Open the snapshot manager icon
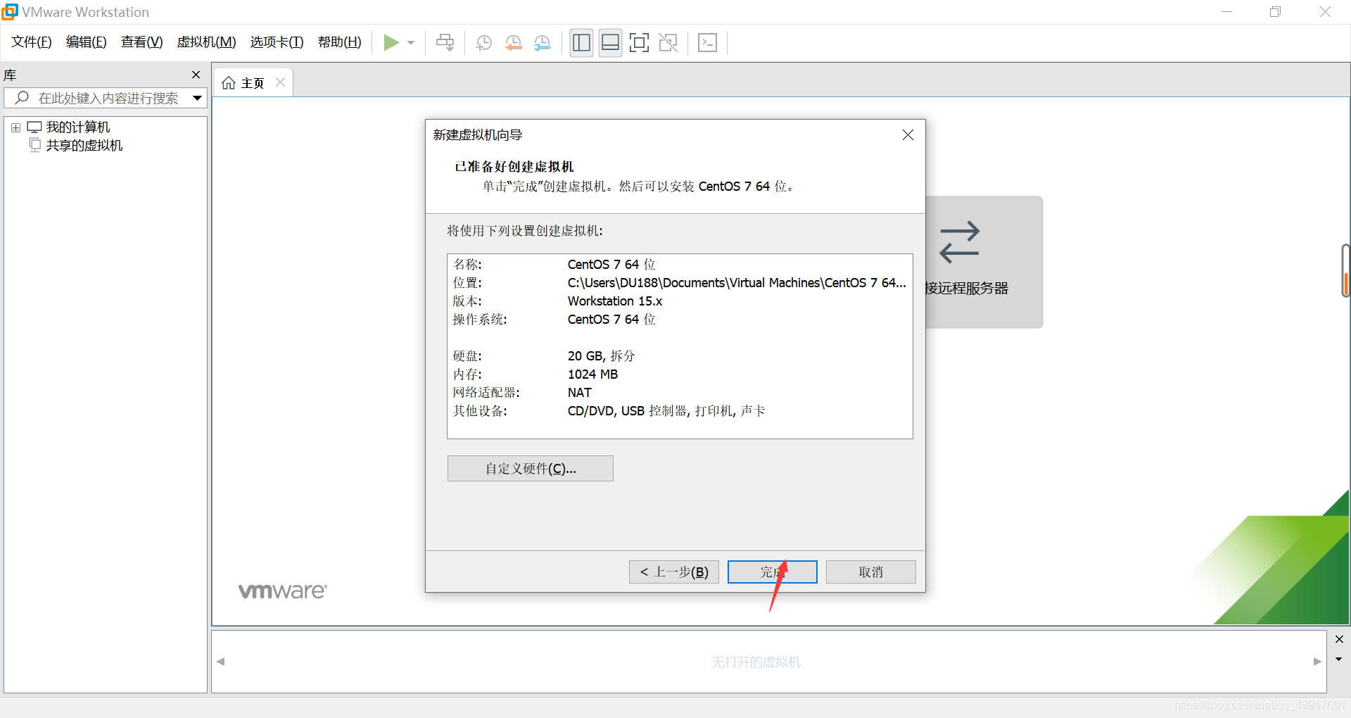 click(543, 43)
